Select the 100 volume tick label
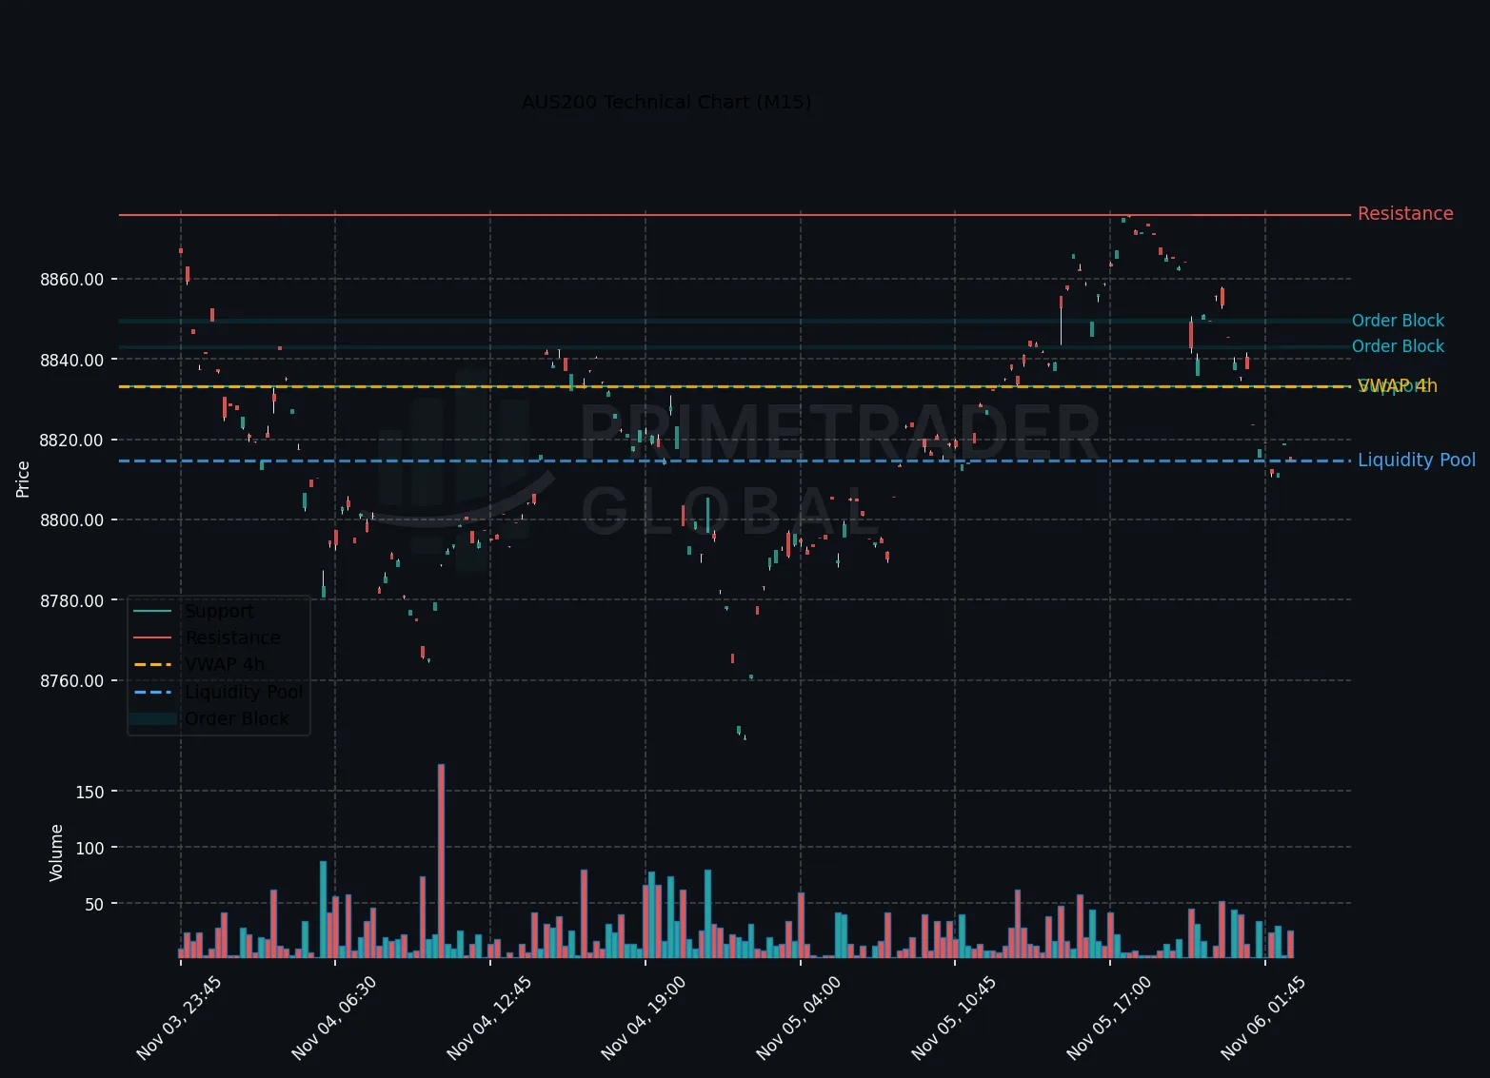 tap(89, 848)
